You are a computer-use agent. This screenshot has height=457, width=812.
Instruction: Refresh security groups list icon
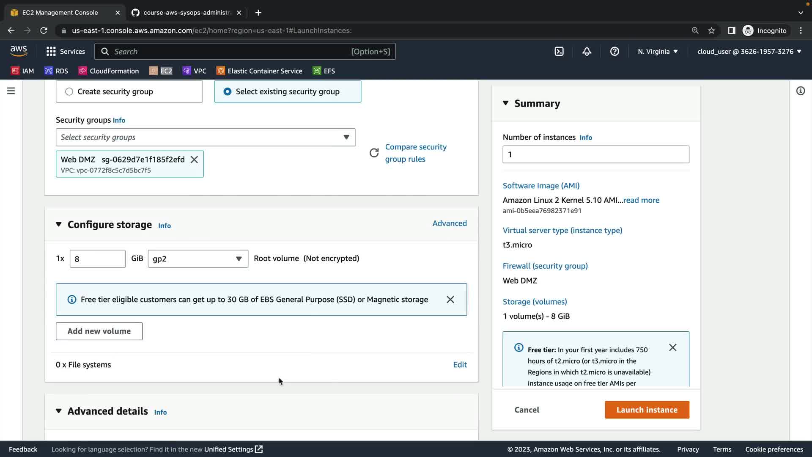(x=374, y=153)
